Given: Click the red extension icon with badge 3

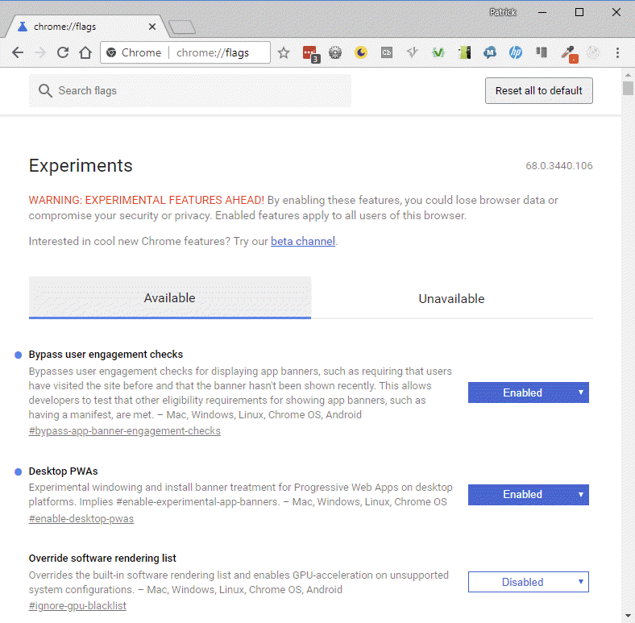Looking at the screenshot, I should 310,53.
